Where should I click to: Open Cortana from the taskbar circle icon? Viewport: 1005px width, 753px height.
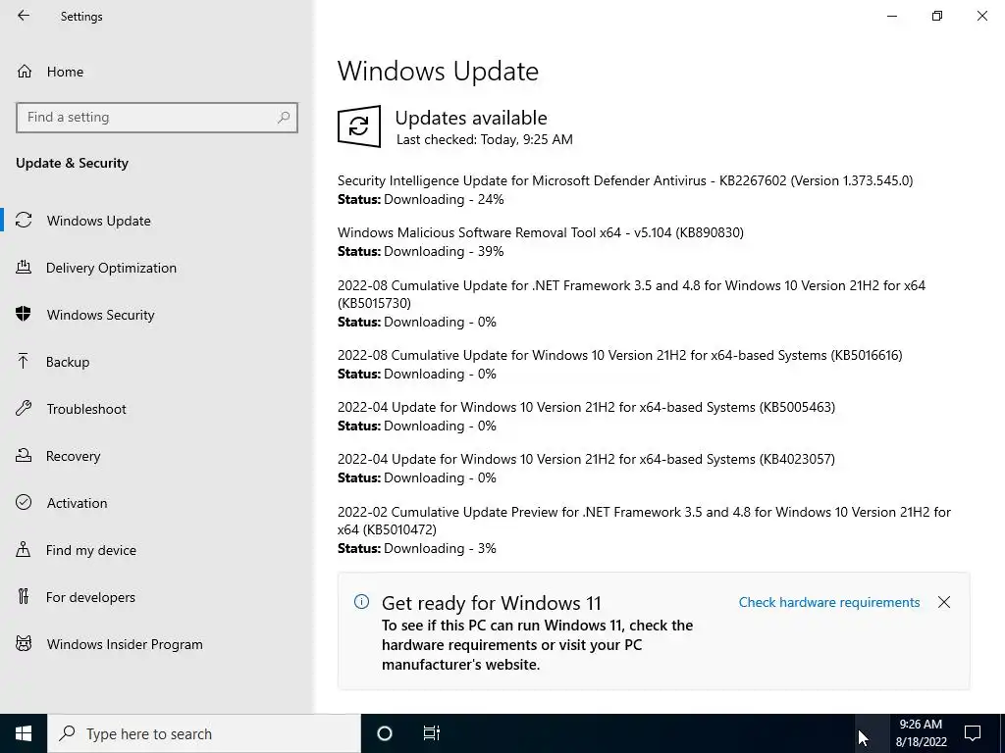pos(385,733)
